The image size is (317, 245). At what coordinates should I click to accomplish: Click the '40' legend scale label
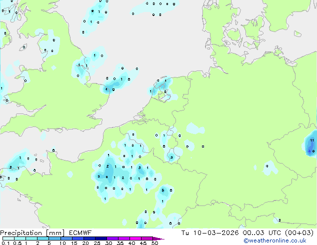[131, 243]
